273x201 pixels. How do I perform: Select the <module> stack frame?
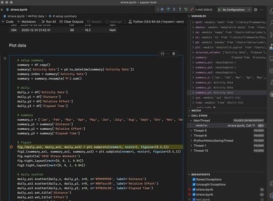coord(226,125)
